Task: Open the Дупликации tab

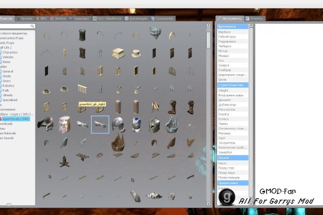Action: tap(136, 18)
